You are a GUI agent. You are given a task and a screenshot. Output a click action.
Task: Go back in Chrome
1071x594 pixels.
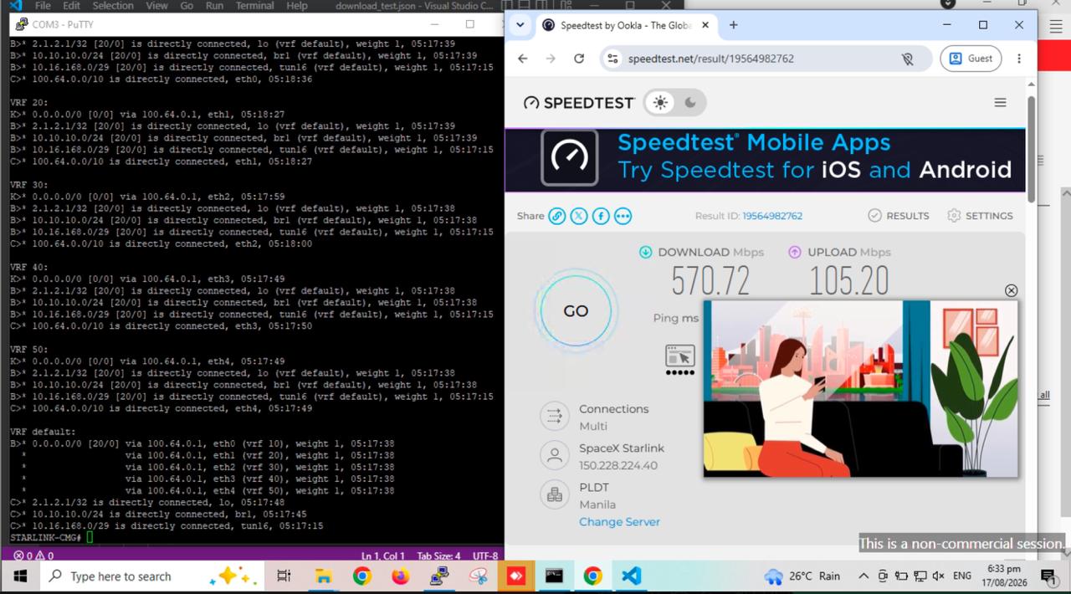point(523,59)
